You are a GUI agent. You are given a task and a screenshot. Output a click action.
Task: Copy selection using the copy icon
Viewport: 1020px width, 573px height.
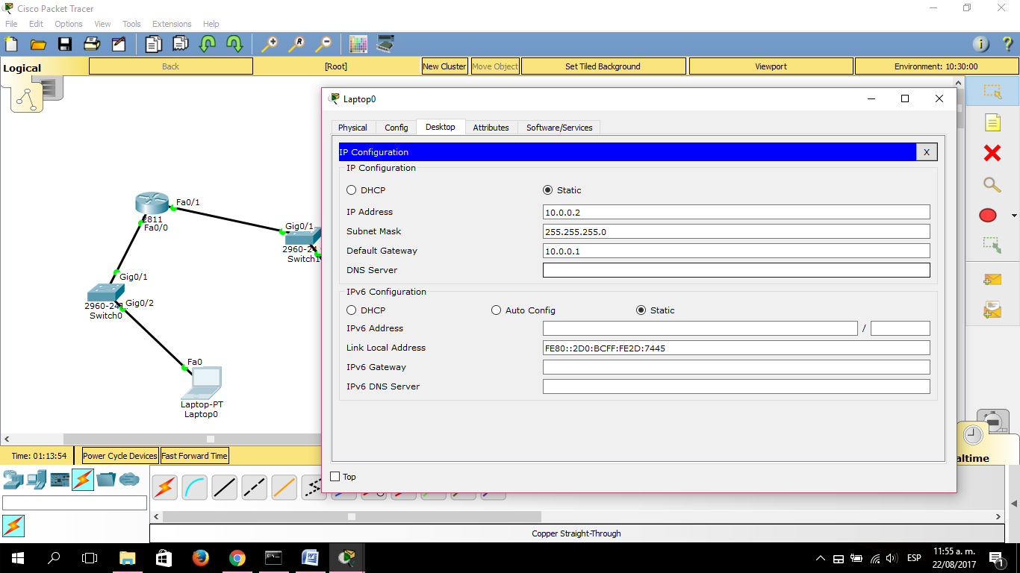[153, 44]
